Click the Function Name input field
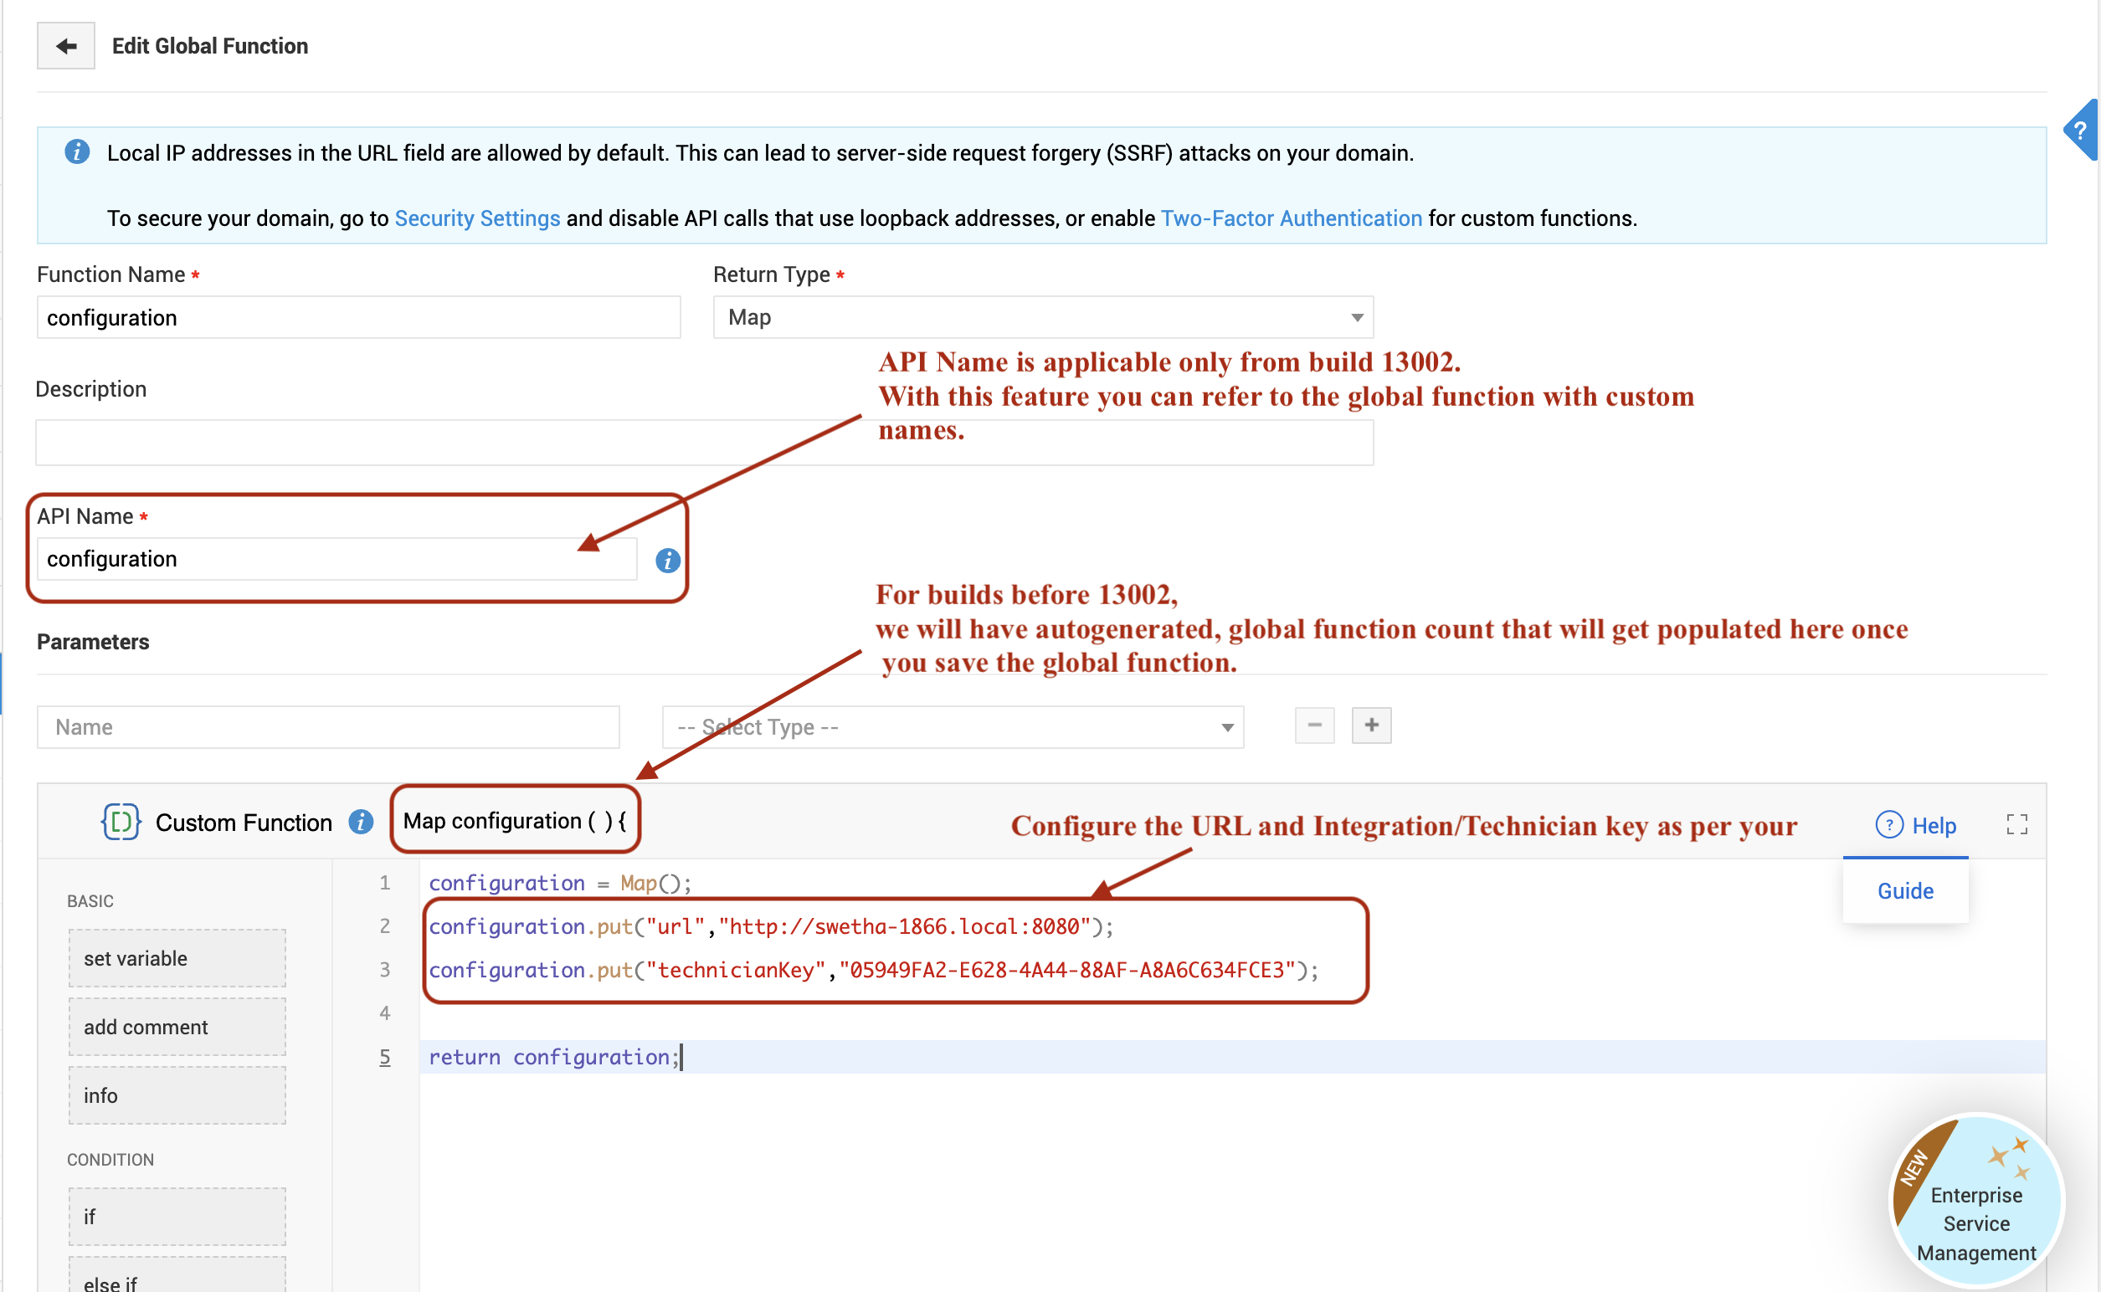The height and width of the screenshot is (1292, 2101). pyautogui.click(x=358, y=318)
